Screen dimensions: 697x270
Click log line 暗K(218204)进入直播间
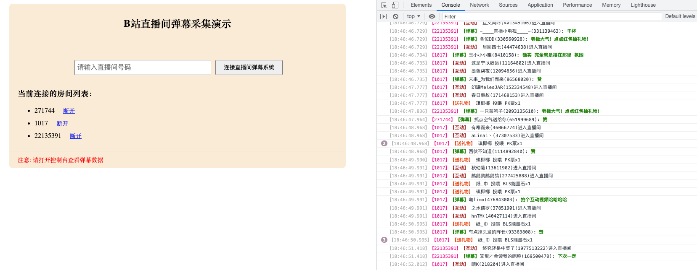[537, 264]
